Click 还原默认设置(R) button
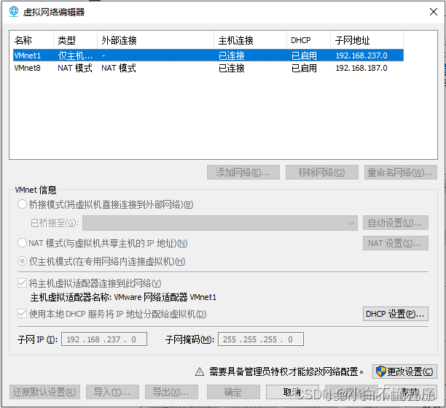 pyautogui.click(x=44, y=393)
